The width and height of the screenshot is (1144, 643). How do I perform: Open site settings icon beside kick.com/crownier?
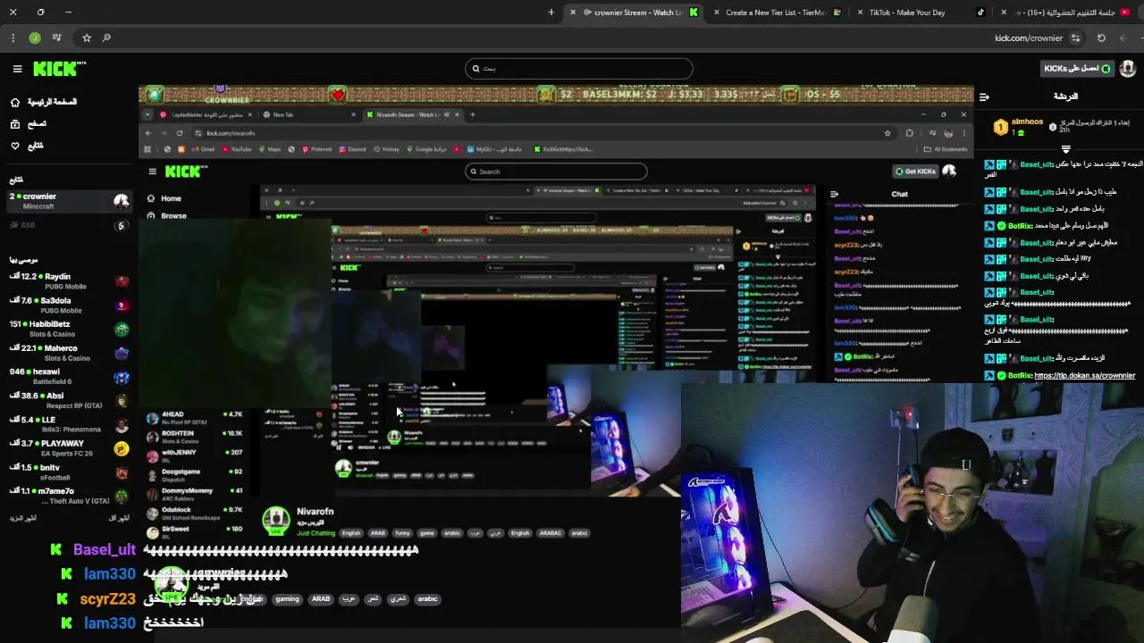pyautogui.click(x=1075, y=38)
